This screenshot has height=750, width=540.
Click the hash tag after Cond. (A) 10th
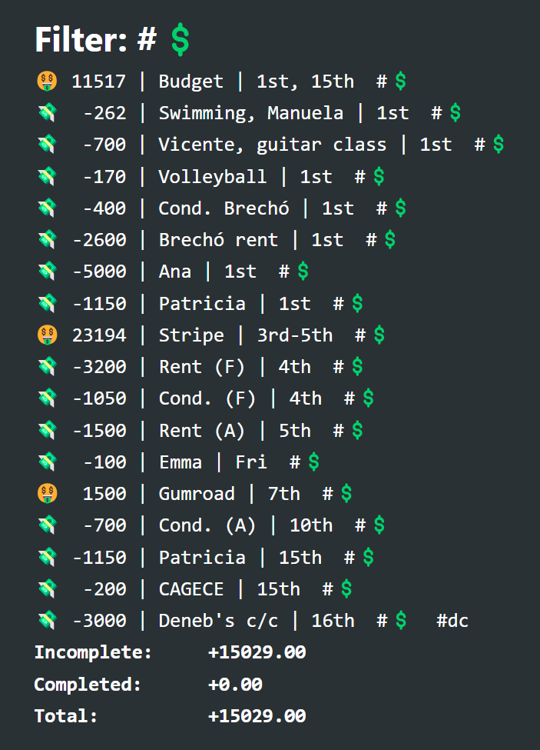(x=360, y=525)
